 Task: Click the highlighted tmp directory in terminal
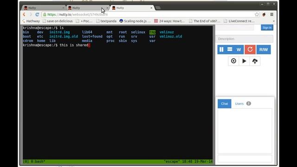[152, 32]
